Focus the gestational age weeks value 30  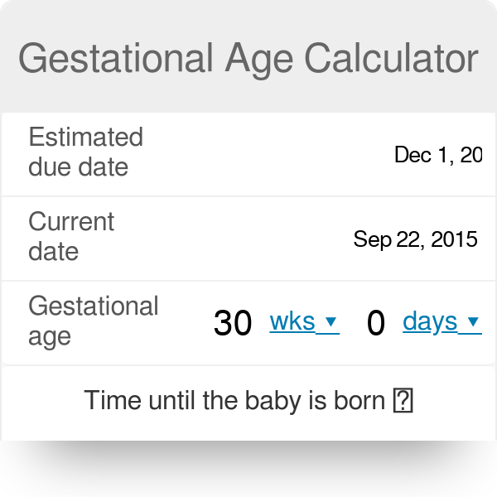click(x=233, y=323)
